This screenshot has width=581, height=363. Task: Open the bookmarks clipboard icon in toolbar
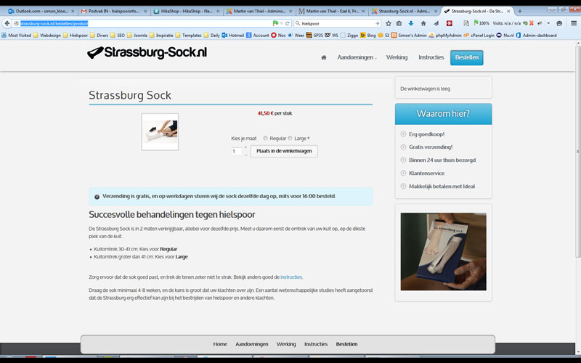(399, 23)
